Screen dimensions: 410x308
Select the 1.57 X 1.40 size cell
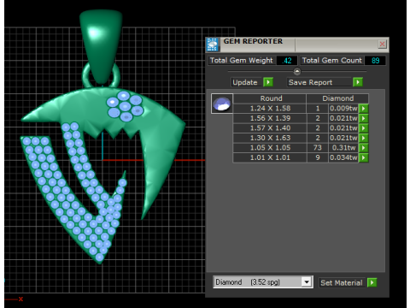pos(270,128)
